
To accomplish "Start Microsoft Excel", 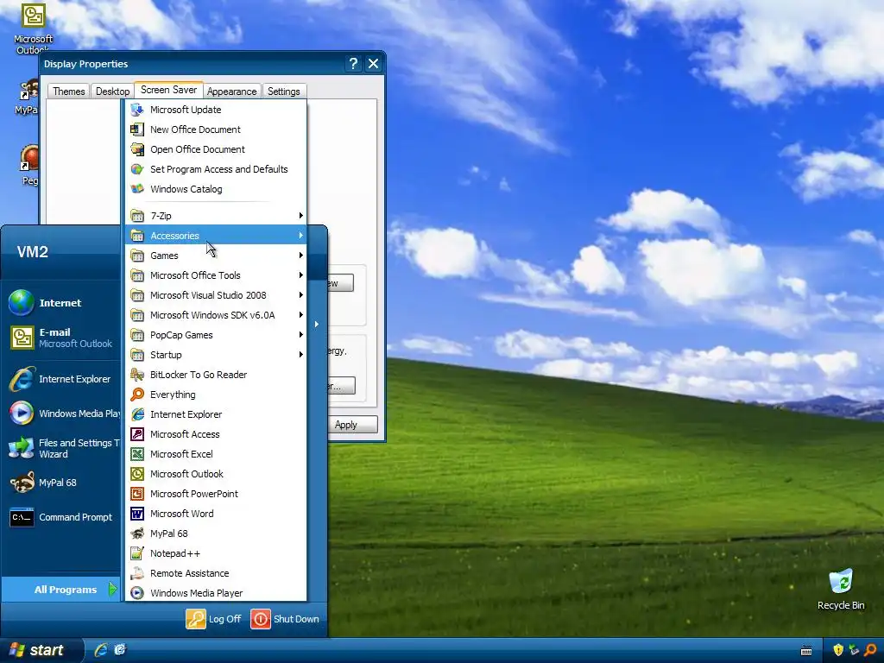I will (x=216, y=454).
